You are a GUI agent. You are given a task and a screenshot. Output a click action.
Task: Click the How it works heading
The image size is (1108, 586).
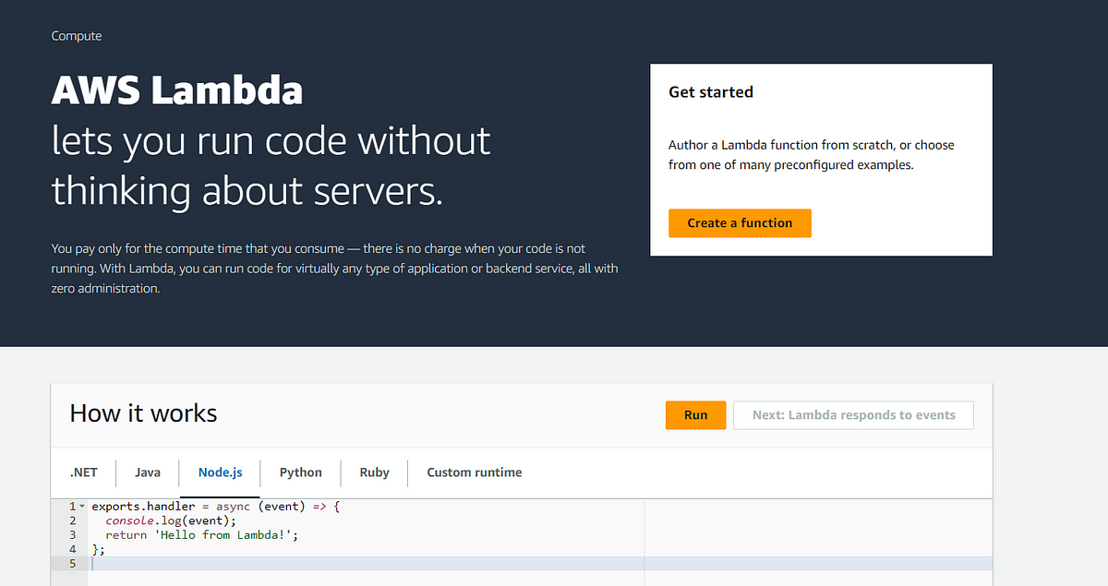click(x=143, y=413)
